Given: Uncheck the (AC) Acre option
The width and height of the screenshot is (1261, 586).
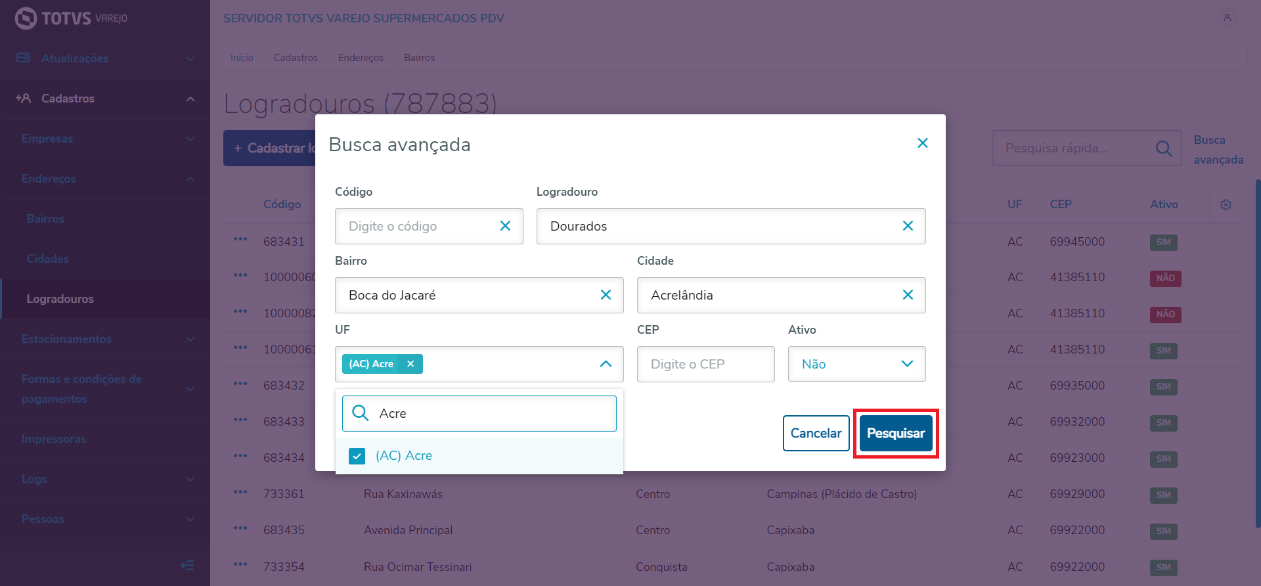Looking at the screenshot, I should [x=357, y=456].
